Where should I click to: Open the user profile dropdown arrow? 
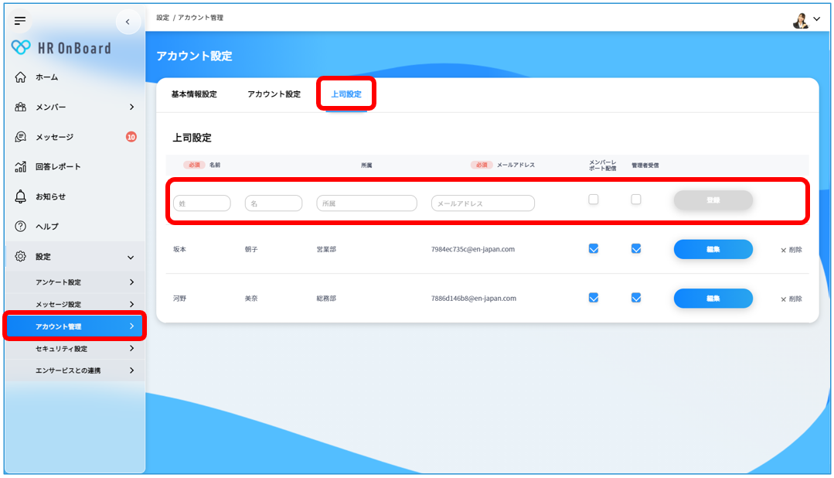[x=817, y=19]
